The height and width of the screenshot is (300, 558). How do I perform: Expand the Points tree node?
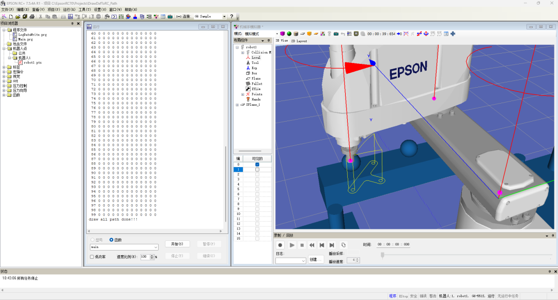pyautogui.click(x=243, y=94)
